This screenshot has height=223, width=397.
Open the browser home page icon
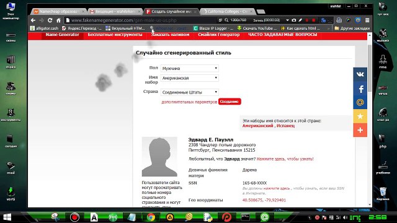click(58, 20)
